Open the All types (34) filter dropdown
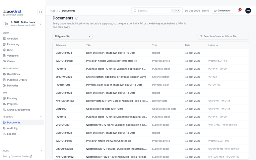 coord(72,36)
